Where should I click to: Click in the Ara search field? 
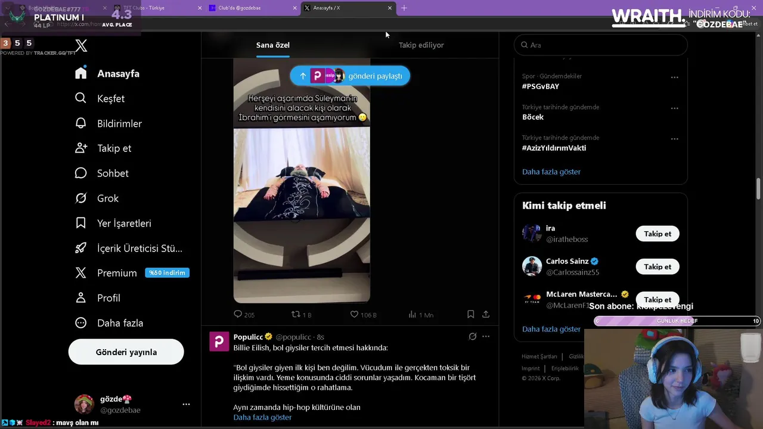pos(601,45)
